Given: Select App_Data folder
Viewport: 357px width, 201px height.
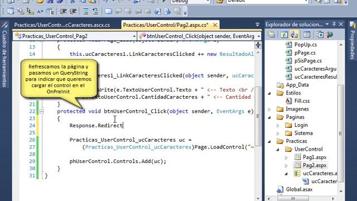Looking at the screenshot, I should pos(297,85).
